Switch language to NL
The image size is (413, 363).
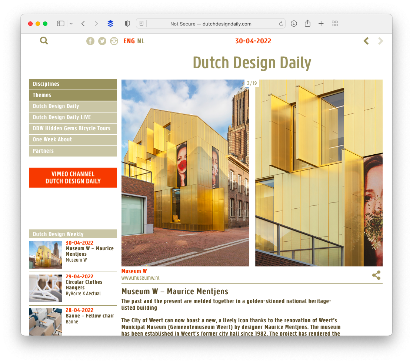pyautogui.click(x=141, y=41)
